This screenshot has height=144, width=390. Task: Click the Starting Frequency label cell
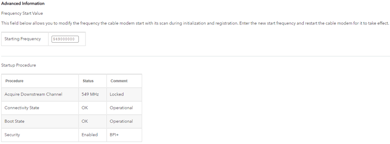[x=25, y=39]
